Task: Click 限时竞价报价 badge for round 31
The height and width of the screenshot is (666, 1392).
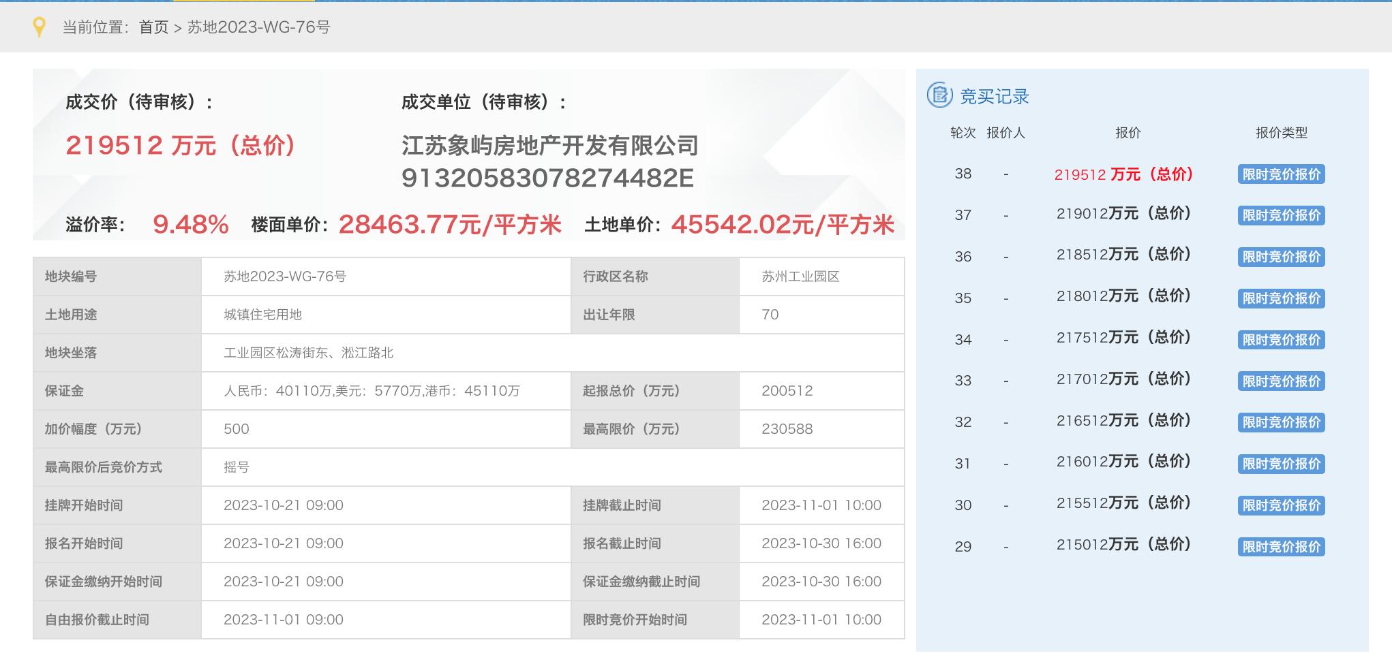Action: (x=1282, y=464)
